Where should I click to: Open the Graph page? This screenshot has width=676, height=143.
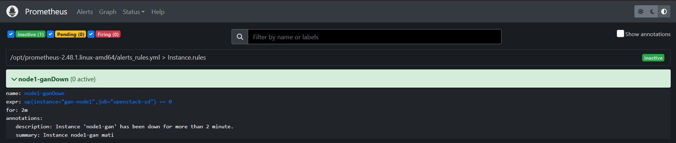[x=107, y=12]
